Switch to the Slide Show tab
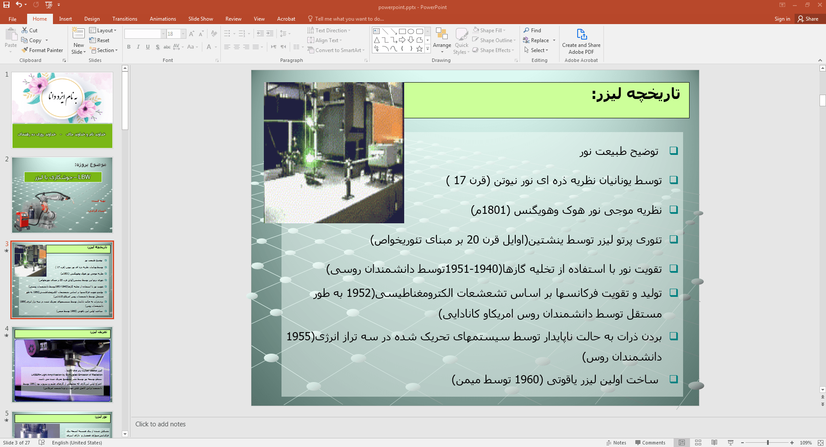 [201, 19]
